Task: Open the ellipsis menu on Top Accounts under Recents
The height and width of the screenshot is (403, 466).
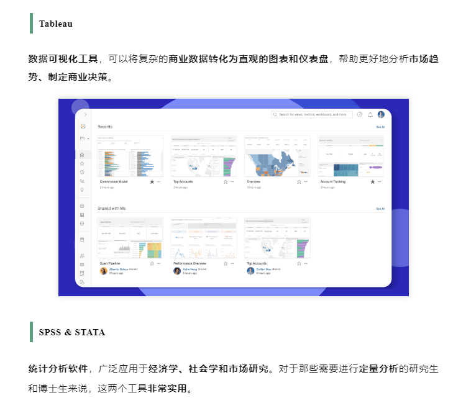Action: 232,182
